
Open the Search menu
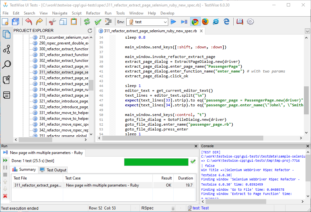29,13
